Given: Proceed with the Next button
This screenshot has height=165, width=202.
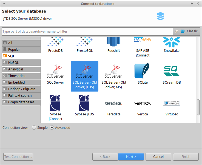Looking at the screenshot, I should coord(131,157).
